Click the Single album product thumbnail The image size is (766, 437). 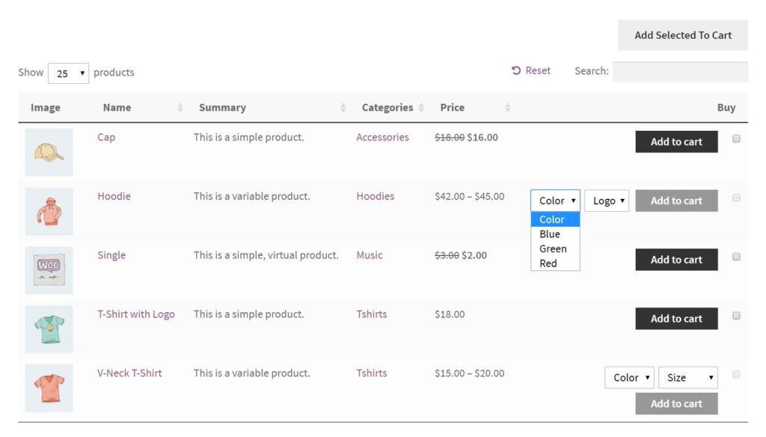(49, 270)
